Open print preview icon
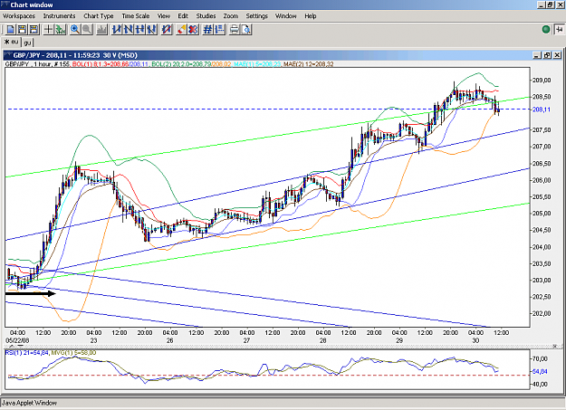Image resolution: width=566 pixels, height=410 pixels. 246,29
